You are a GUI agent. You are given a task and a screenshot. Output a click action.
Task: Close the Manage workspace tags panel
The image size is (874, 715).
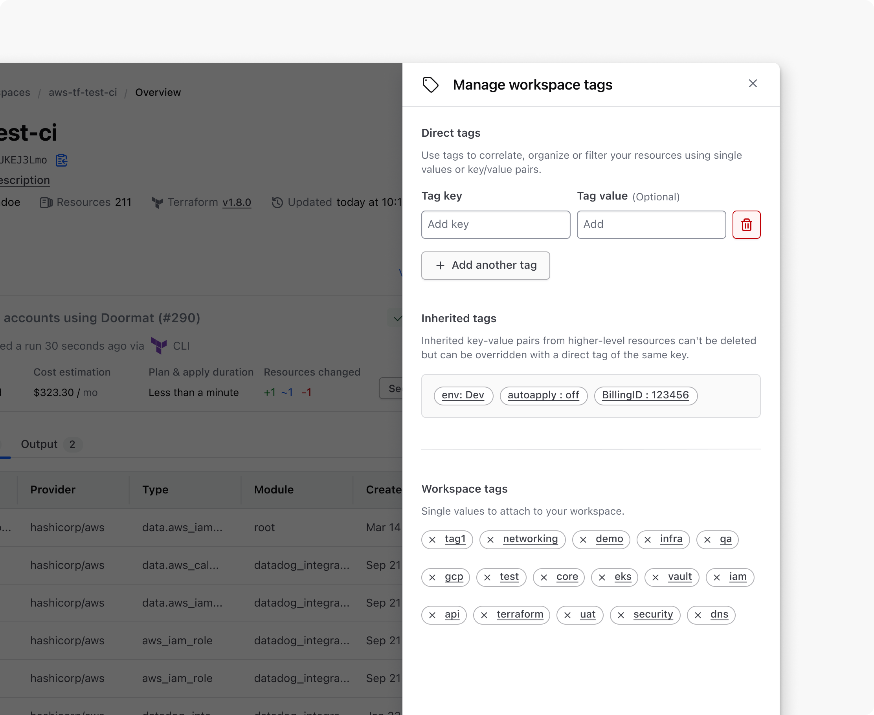pyautogui.click(x=753, y=84)
